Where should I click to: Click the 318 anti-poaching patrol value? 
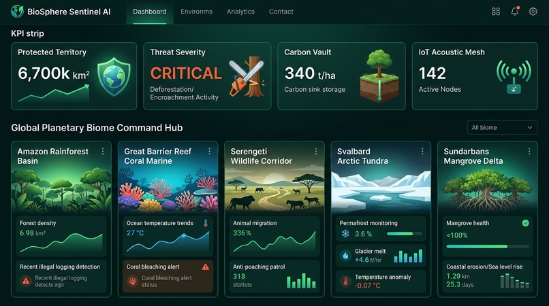coord(239,276)
